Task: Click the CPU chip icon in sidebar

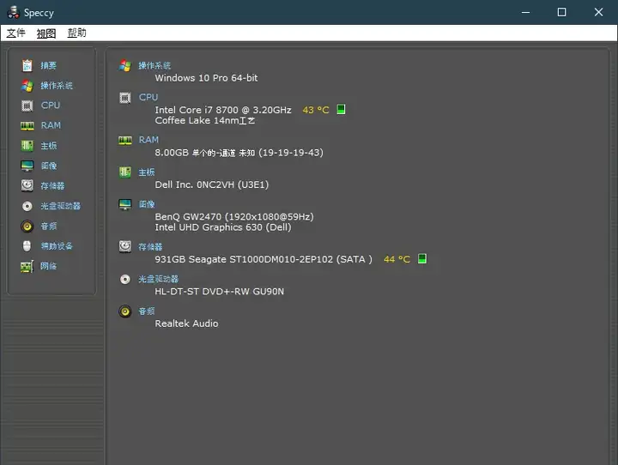Action: point(27,106)
